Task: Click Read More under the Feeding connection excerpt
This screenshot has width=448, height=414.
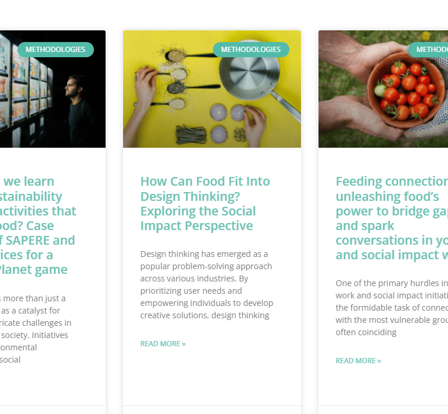Action: (x=358, y=360)
